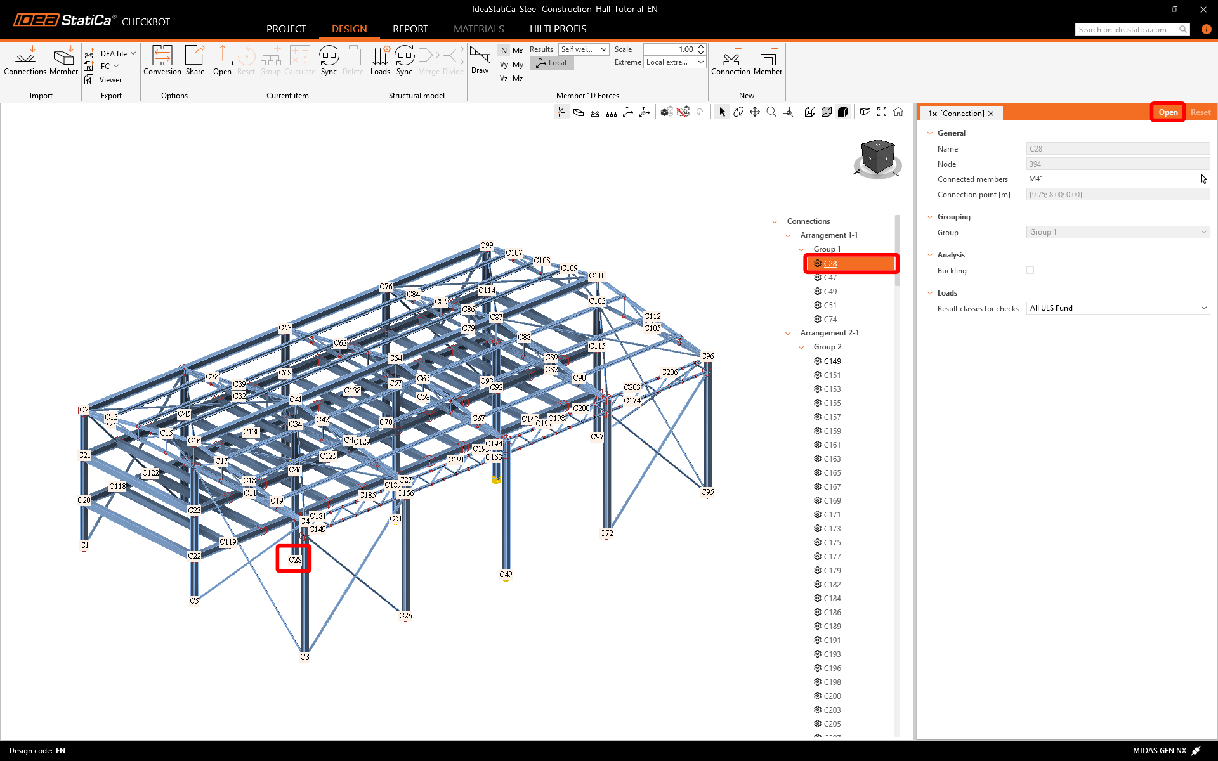Select connection C149 in the tree
Image resolution: width=1218 pixels, height=761 pixels.
(832, 361)
